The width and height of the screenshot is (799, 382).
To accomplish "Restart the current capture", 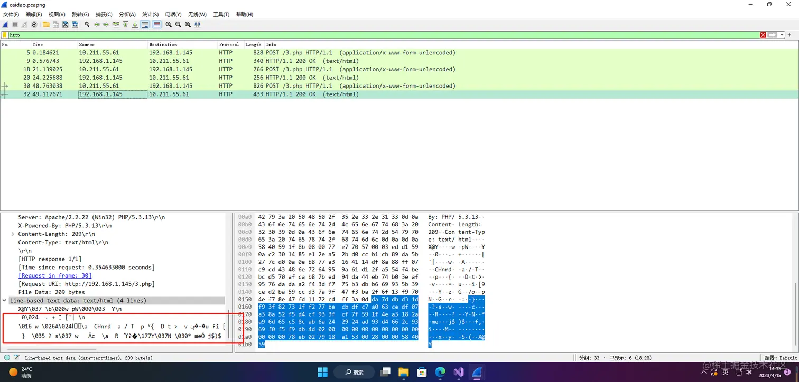I will [x=25, y=25].
